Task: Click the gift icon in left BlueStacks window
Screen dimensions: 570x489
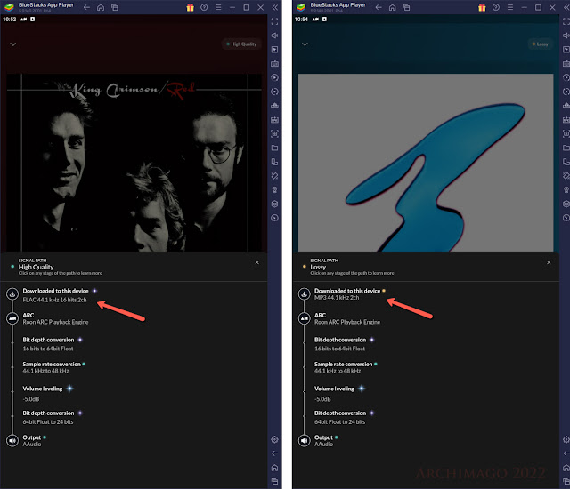Action: 190,8
